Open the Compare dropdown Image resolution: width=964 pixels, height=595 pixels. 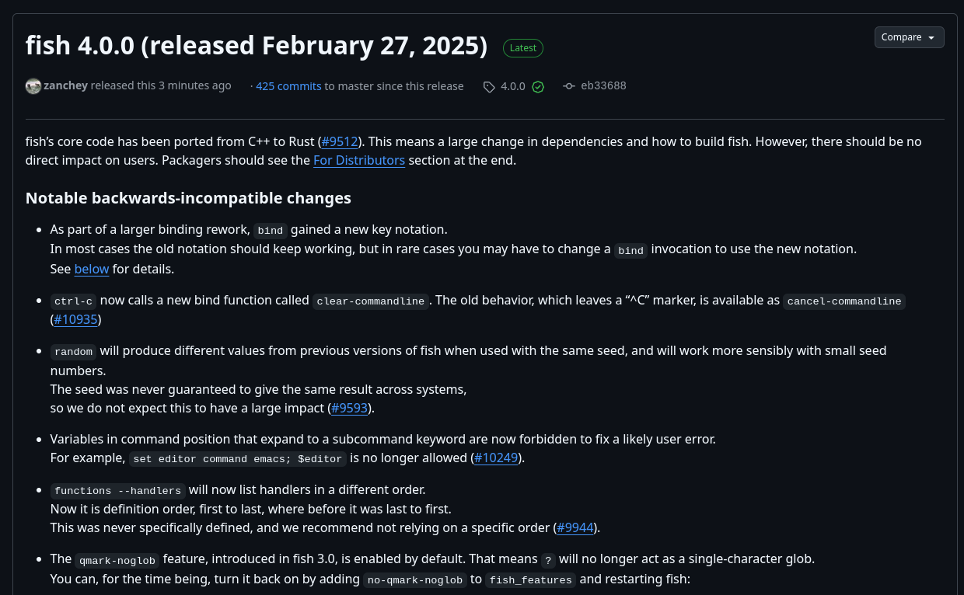click(x=909, y=37)
